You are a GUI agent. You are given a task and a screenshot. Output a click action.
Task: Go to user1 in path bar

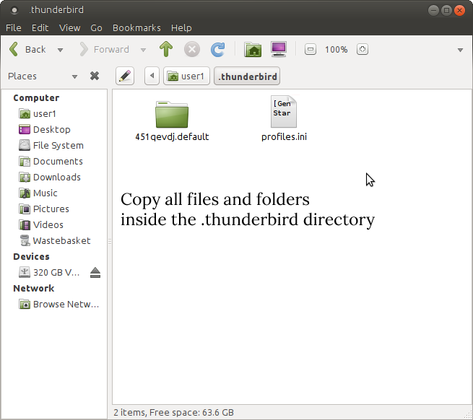point(186,76)
